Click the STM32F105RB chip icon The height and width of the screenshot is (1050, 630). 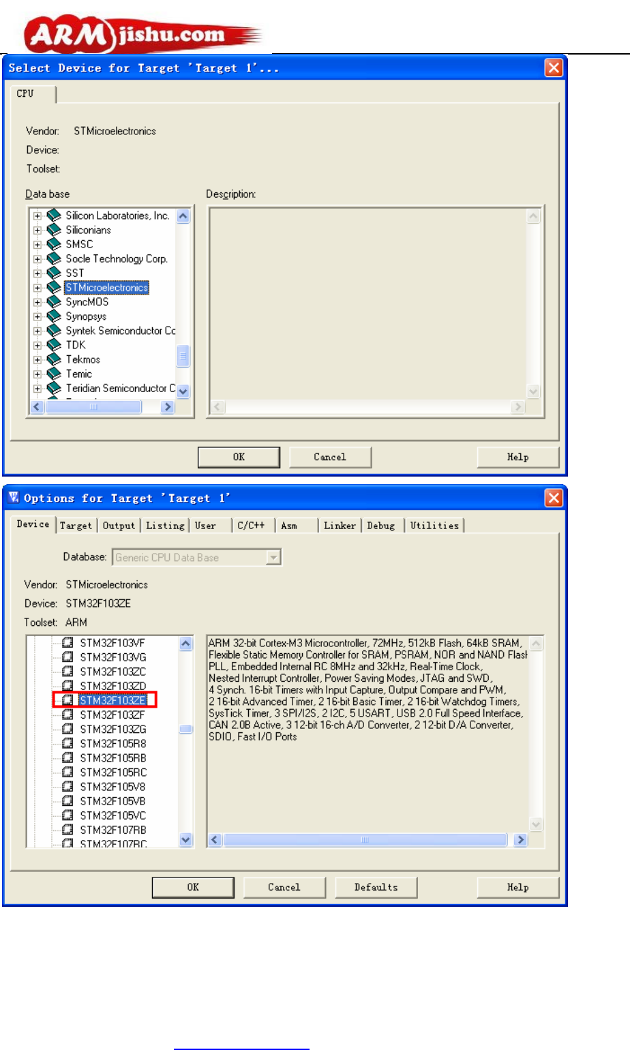(67, 757)
